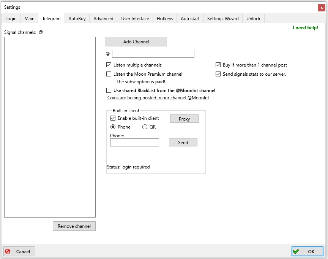Click inside the Signal channels list box

pos(50,127)
